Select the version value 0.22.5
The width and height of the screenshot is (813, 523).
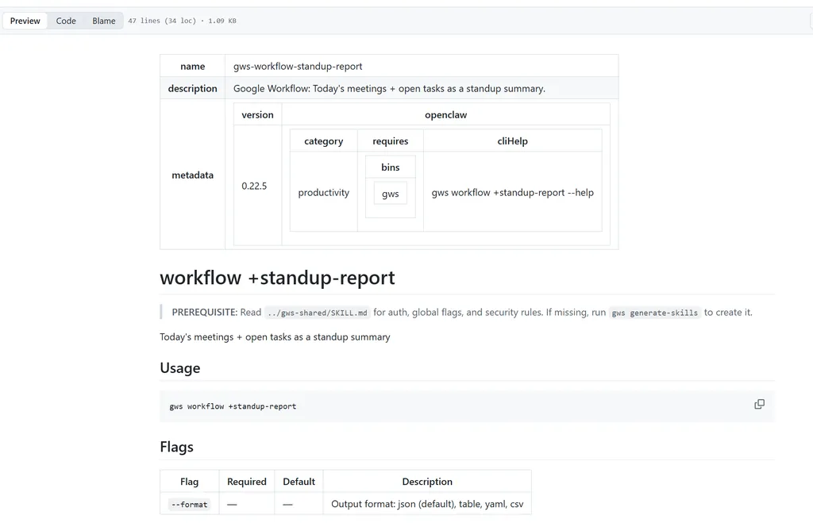[x=254, y=186]
